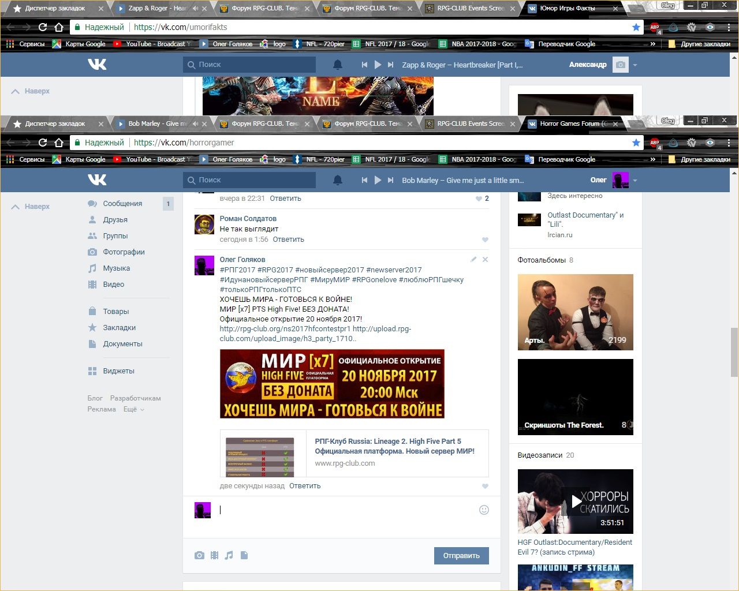Skip to previous track near Bob Marley
The height and width of the screenshot is (591, 739).
pyautogui.click(x=364, y=180)
